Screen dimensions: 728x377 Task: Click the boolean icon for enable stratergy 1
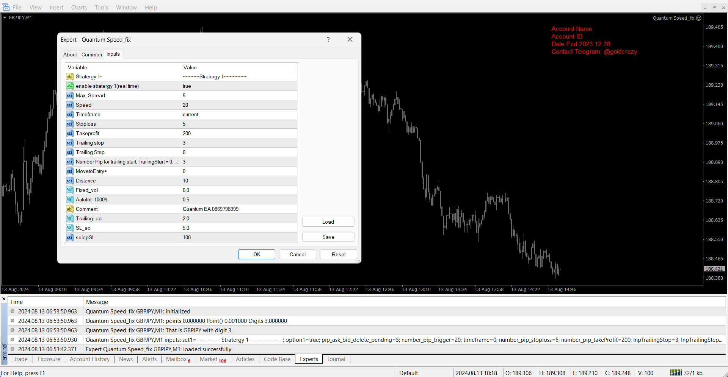click(x=70, y=86)
